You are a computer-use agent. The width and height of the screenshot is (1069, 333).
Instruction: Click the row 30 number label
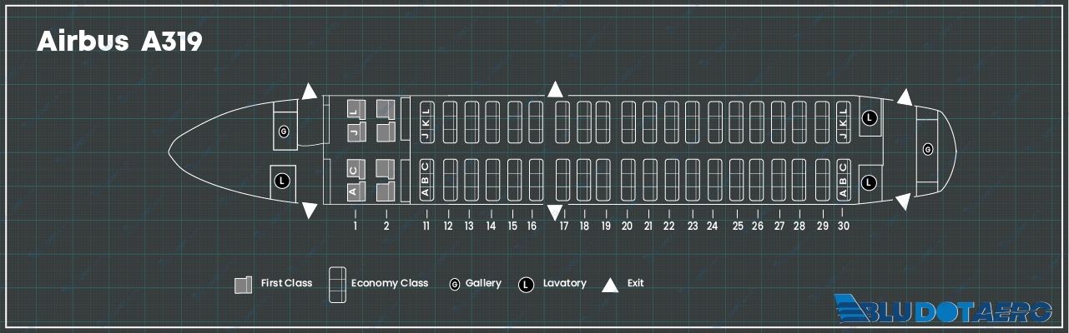[x=844, y=226]
